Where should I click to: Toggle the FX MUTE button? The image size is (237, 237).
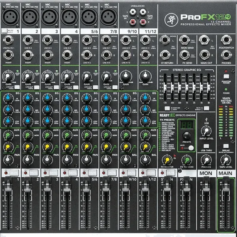click(x=191, y=148)
